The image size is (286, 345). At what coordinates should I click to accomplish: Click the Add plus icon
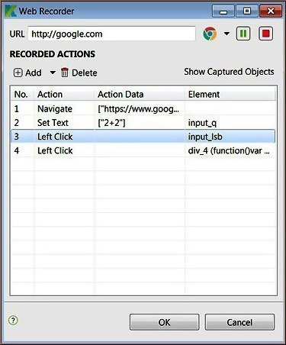(18, 73)
